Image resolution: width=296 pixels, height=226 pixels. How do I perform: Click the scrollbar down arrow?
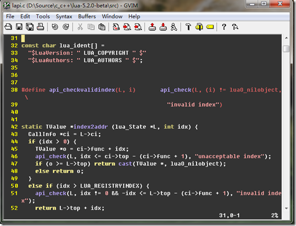[287, 208]
